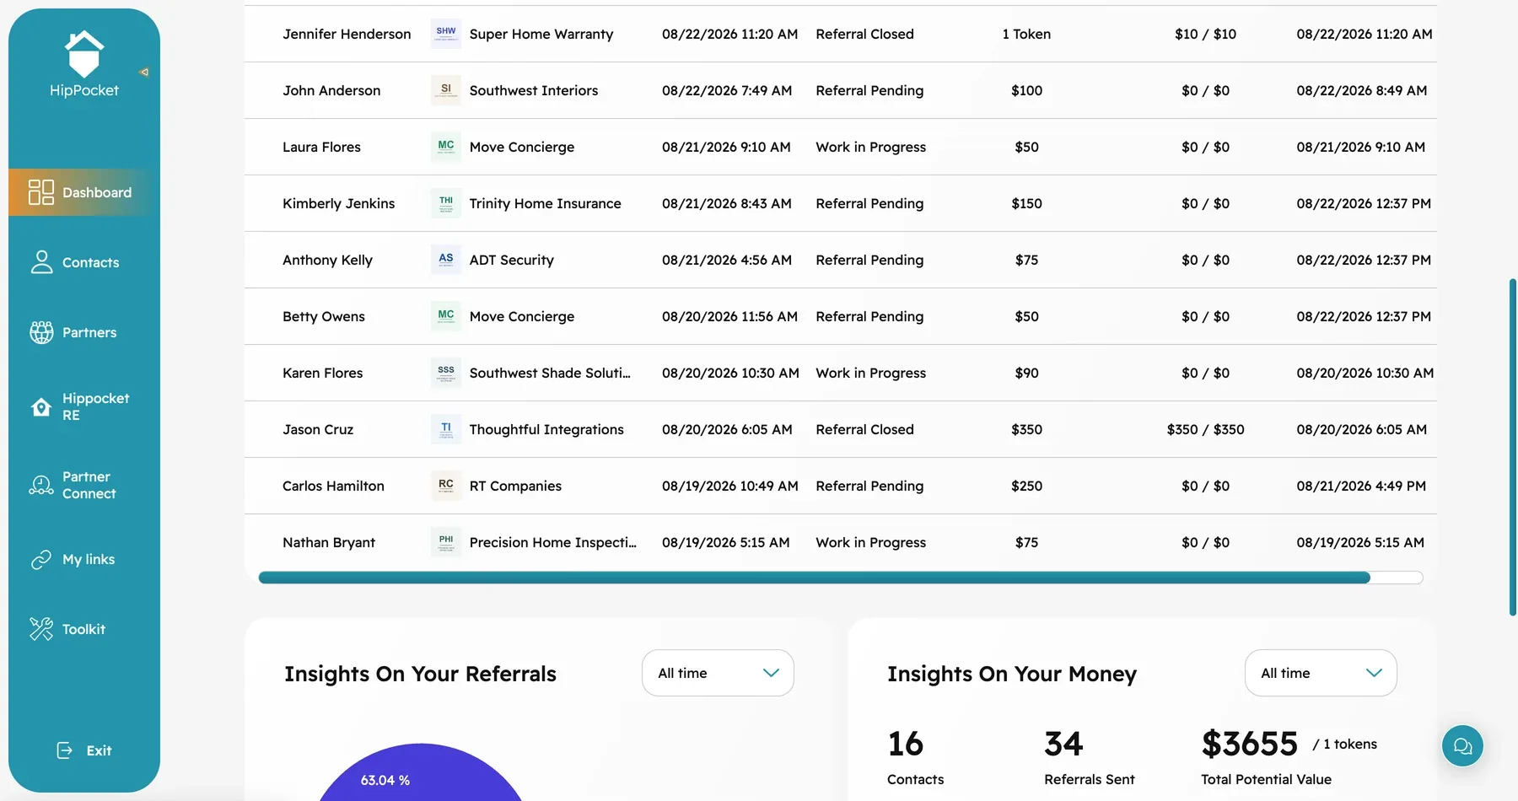Click 08/19/2026 10:49 AM date cell
The width and height of the screenshot is (1518, 801).
[729, 486]
